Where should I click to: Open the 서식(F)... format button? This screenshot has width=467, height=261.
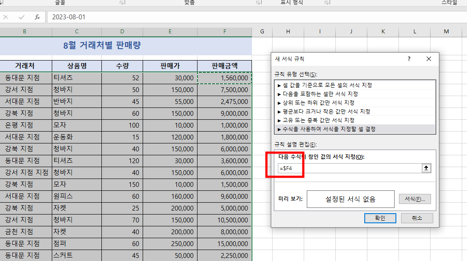tap(415, 199)
